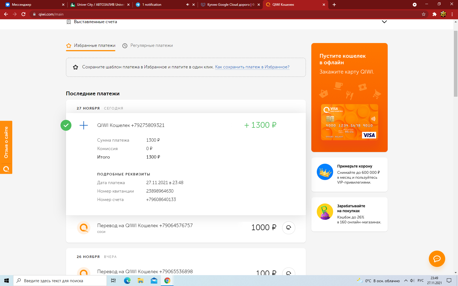This screenshot has width=458, height=286.
Task: Open the Chrome profile avatar
Action: tap(443, 14)
